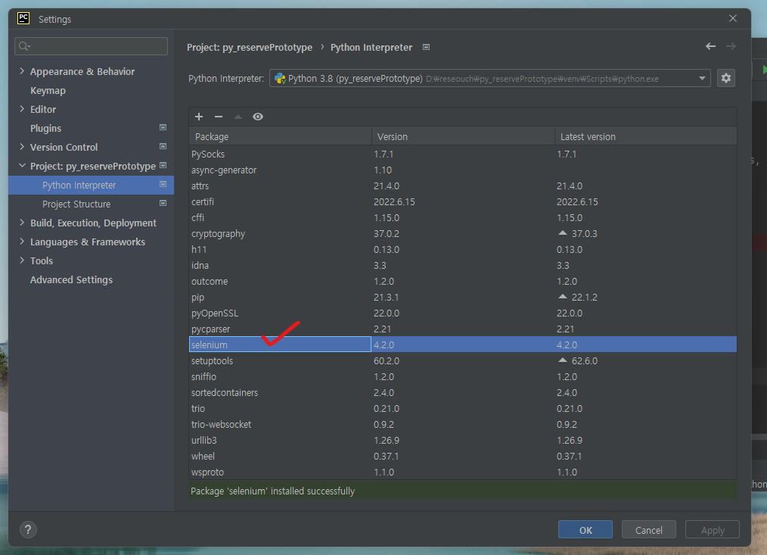The width and height of the screenshot is (767, 555).
Task: Select the PySocks package row
Action: tap(463, 154)
